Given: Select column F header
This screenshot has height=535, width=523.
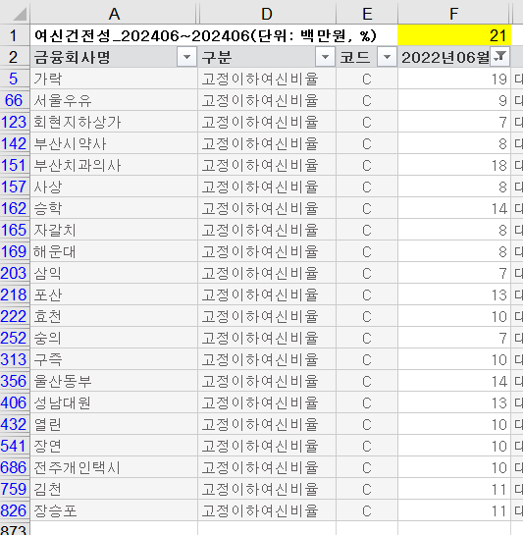Looking at the screenshot, I should 454,13.
